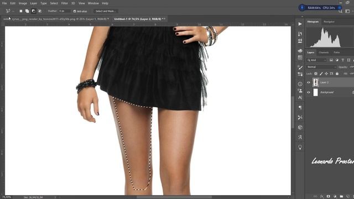Image resolution: width=354 pixels, height=199 pixels.
Task: Click the Feather value field
Action: pyautogui.click(x=65, y=11)
